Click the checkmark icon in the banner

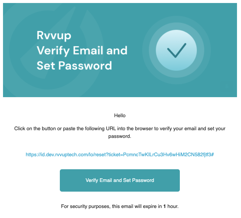coord(176,50)
